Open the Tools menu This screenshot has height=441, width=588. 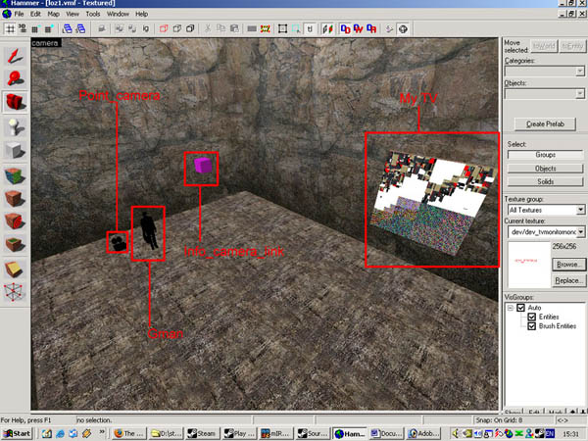(x=93, y=15)
